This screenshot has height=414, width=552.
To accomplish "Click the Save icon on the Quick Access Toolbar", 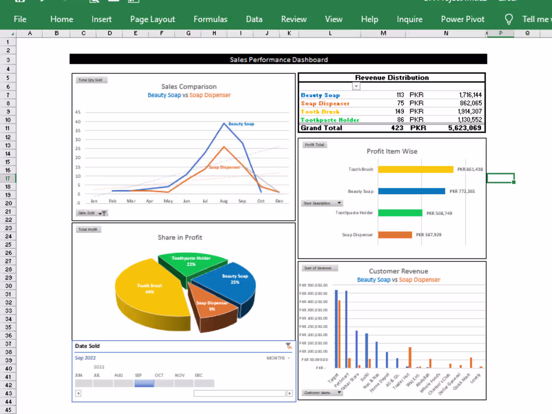I will 19,2.
